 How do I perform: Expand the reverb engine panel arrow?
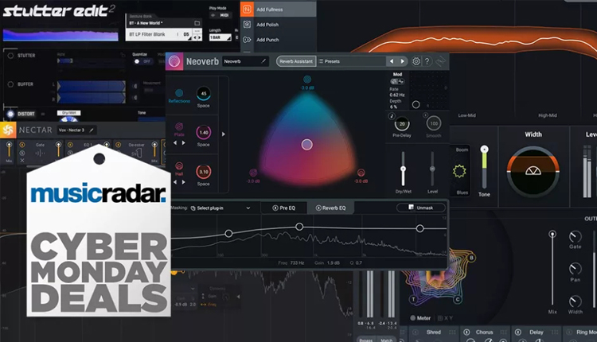222,135
